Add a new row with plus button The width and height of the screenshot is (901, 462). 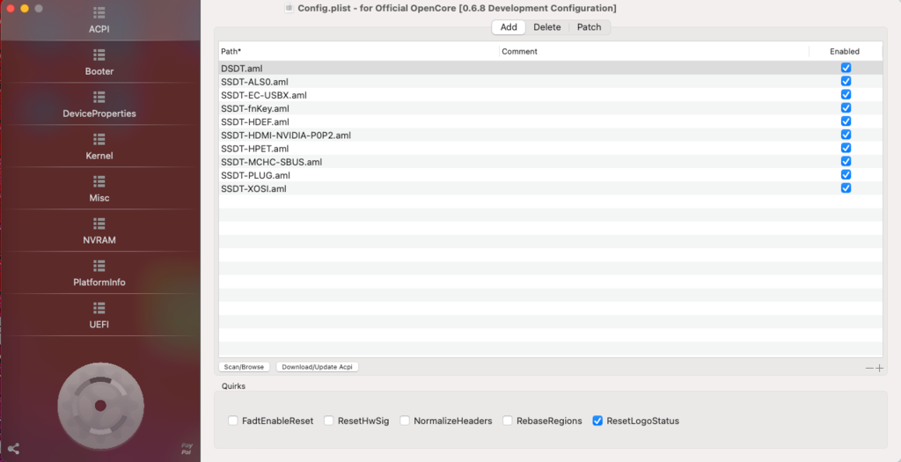click(x=879, y=368)
